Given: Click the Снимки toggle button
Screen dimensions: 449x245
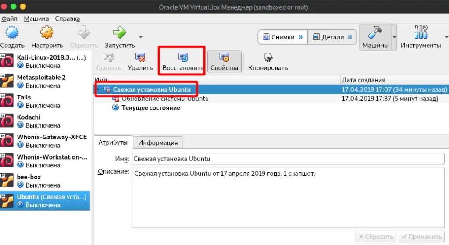Looking at the screenshot, I should (283, 37).
